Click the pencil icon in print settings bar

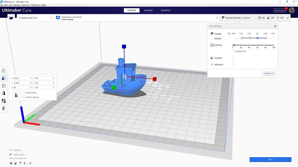pos(287,18)
